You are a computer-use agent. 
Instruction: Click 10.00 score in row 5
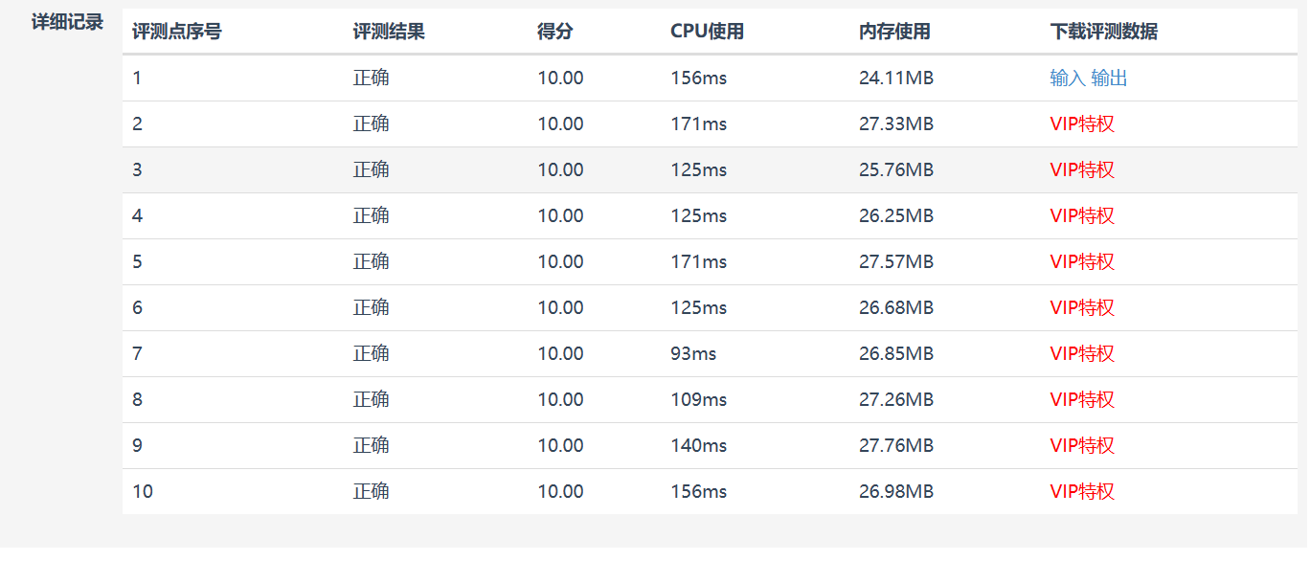click(560, 262)
